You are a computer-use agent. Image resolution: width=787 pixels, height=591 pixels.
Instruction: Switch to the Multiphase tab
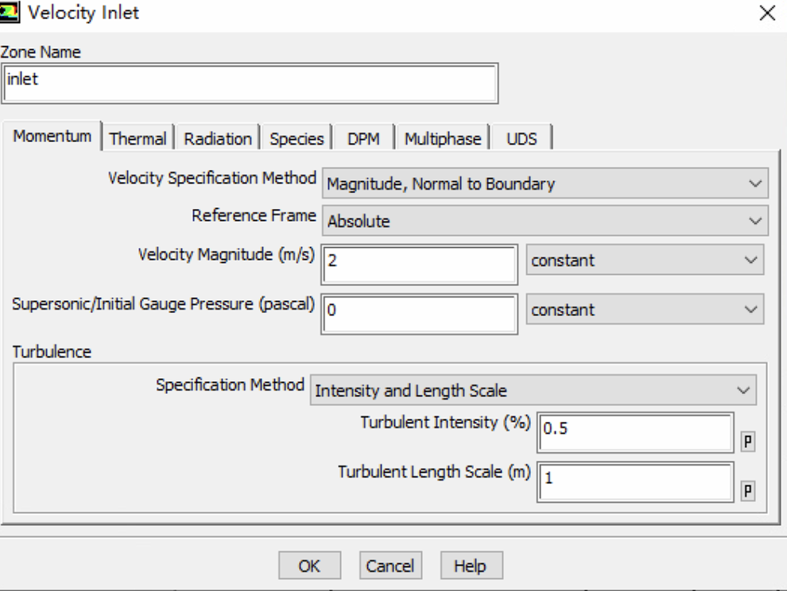click(x=443, y=139)
